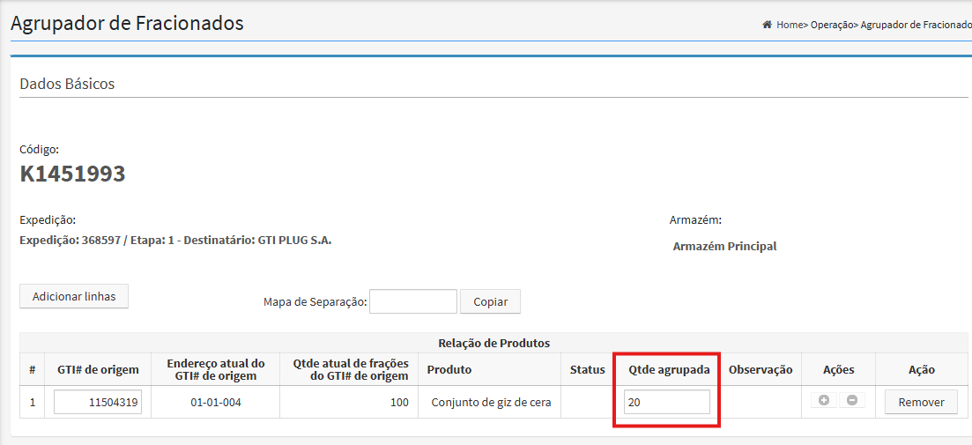This screenshot has width=972, height=445.
Task: Click the Armazém Principal value
Action: pos(724,246)
